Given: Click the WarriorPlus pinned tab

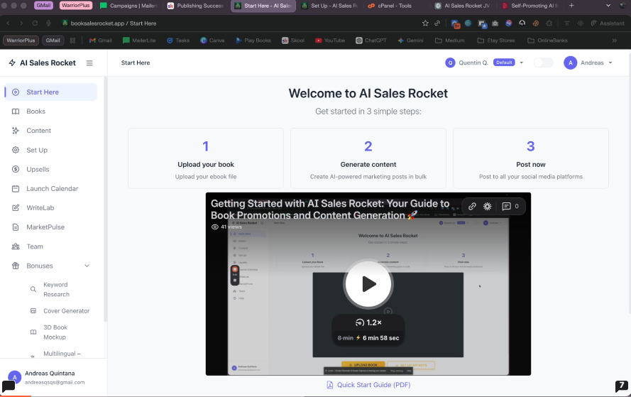Looking at the screenshot, I should (x=76, y=6).
